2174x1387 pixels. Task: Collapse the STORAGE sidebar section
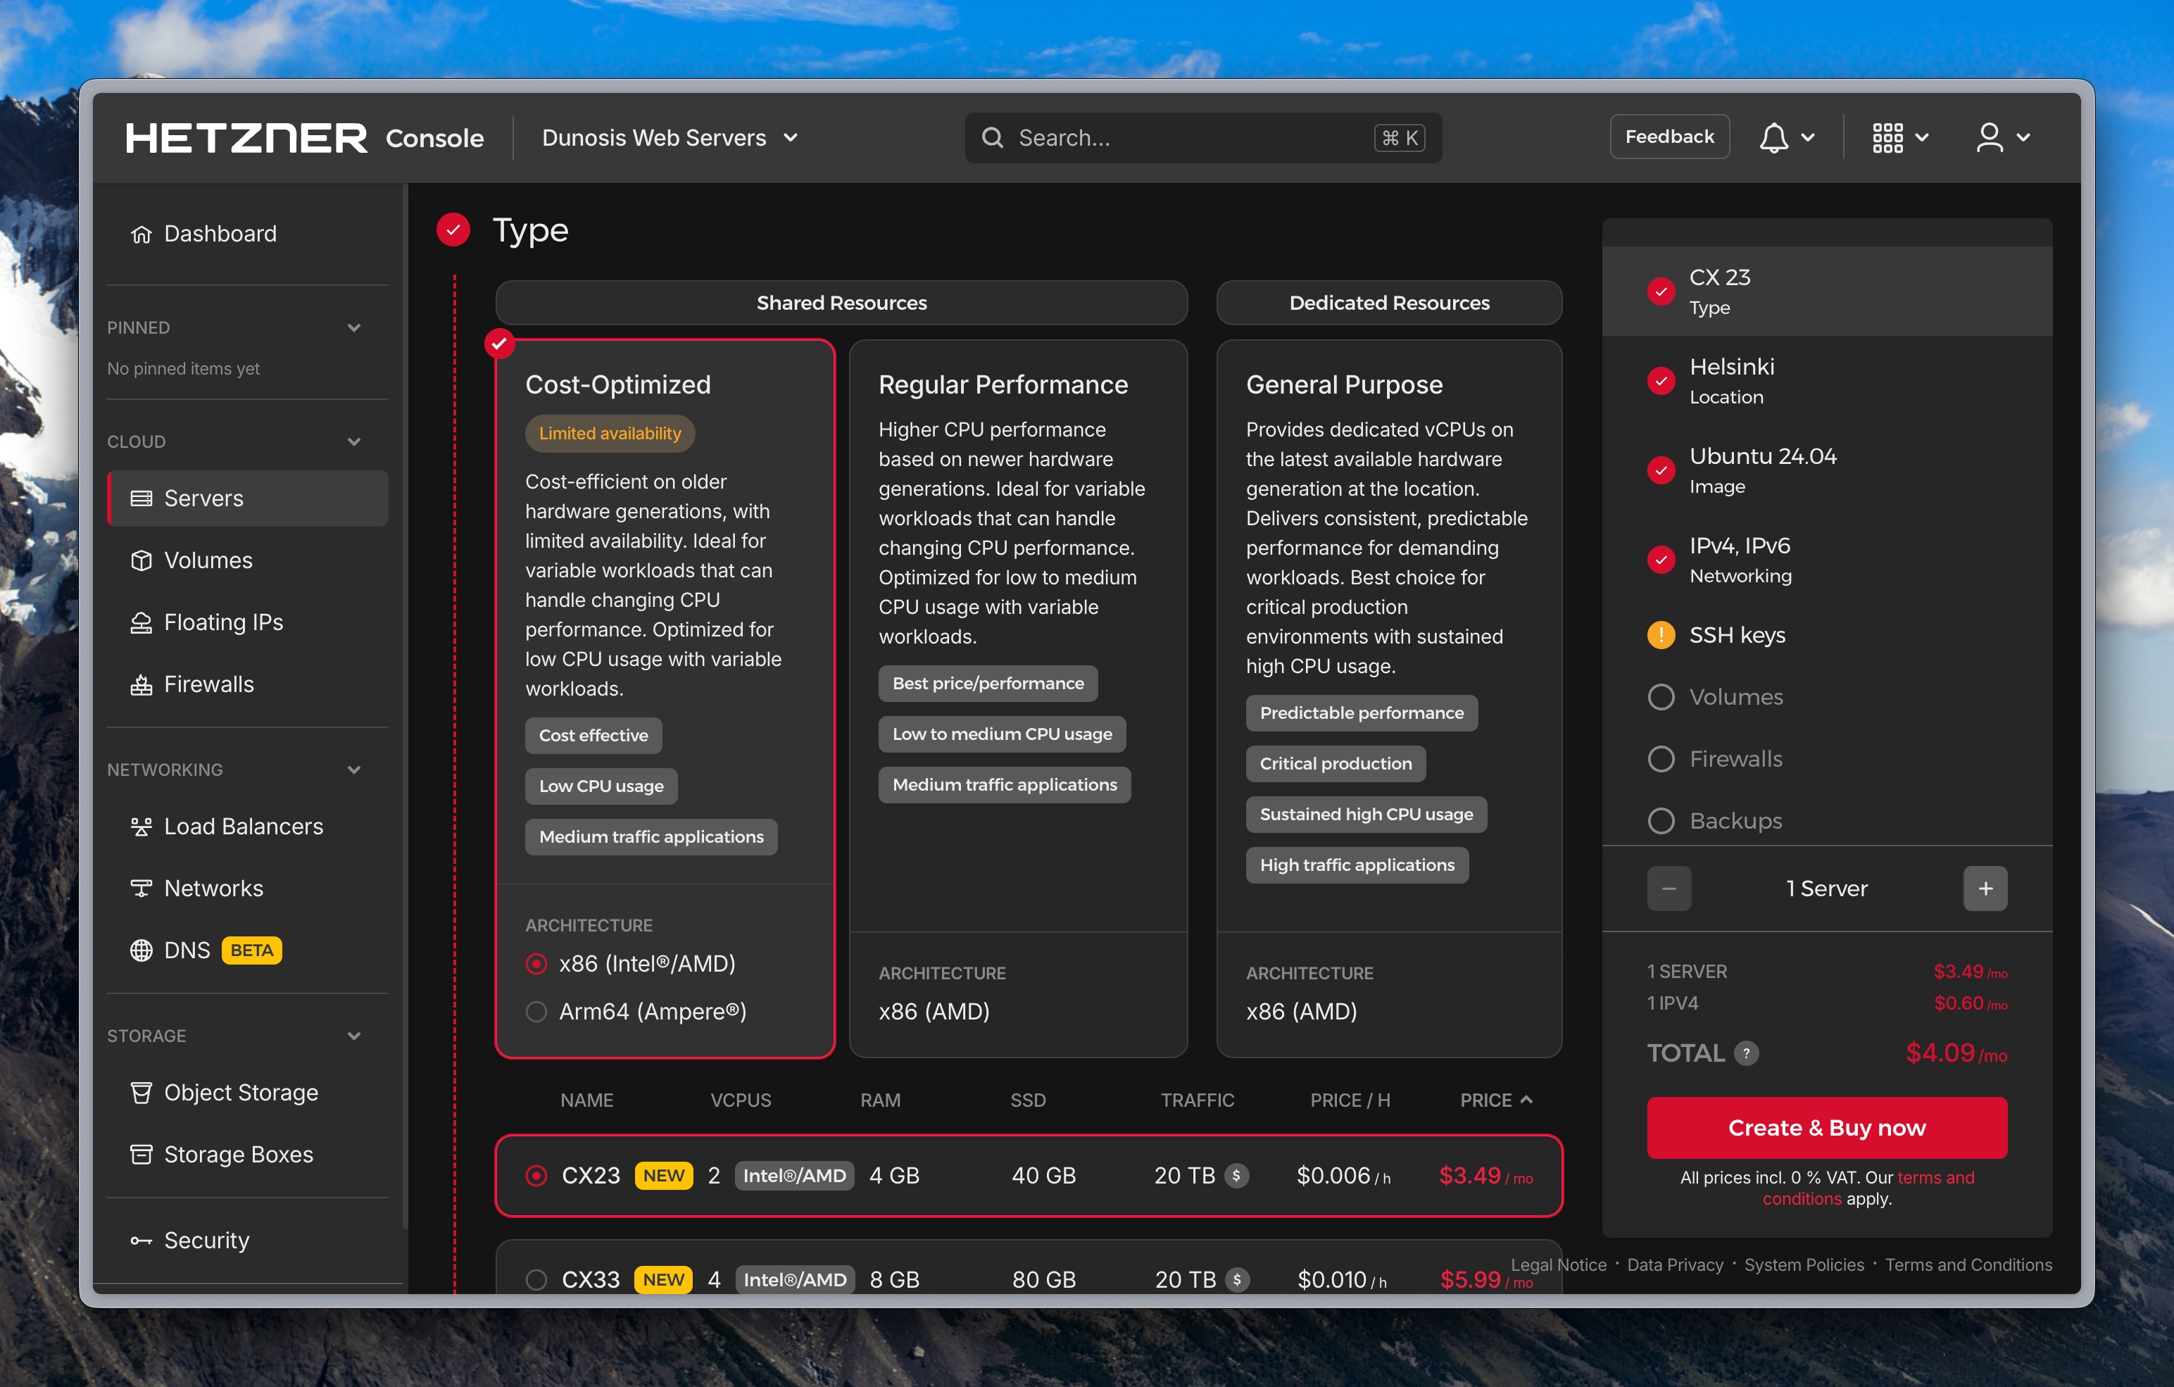(354, 1036)
